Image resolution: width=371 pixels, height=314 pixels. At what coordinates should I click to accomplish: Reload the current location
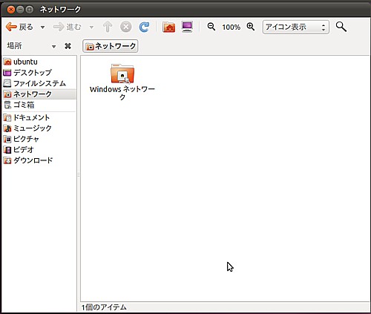tap(144, 27)
